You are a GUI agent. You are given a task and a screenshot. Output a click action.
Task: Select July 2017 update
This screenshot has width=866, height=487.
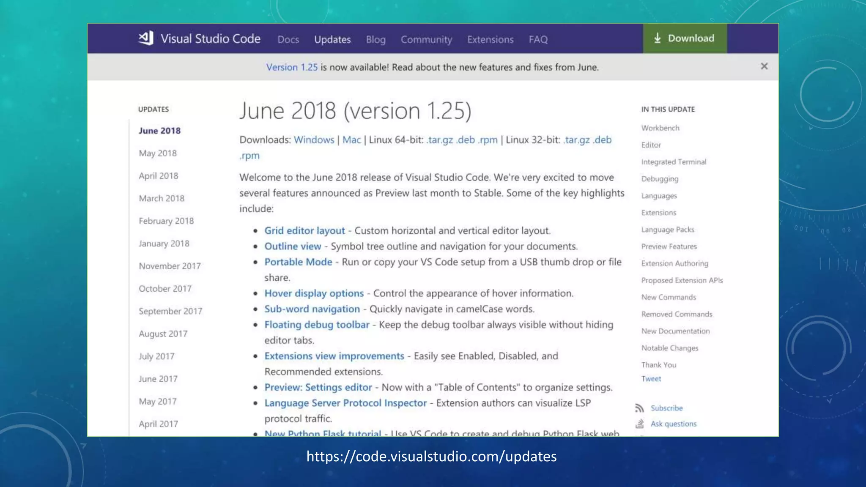pos(156,356)
